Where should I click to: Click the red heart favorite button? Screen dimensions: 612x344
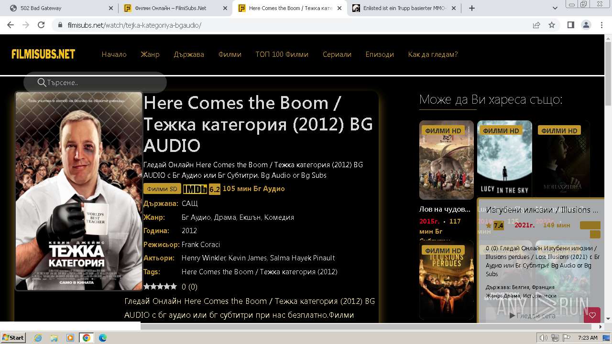592,315
